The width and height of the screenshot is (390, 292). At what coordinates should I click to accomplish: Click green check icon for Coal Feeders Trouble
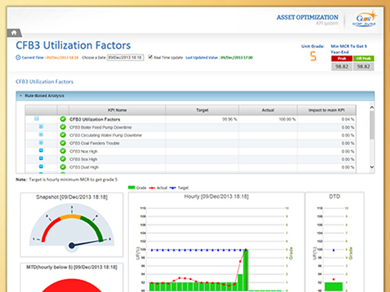click(x=63, y=143)
